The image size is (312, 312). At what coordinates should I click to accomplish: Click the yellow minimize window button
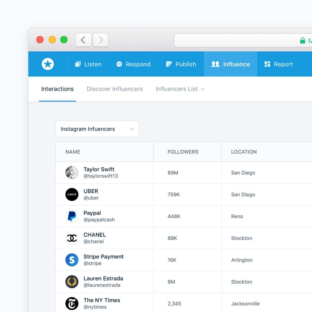tap(52, 40)
